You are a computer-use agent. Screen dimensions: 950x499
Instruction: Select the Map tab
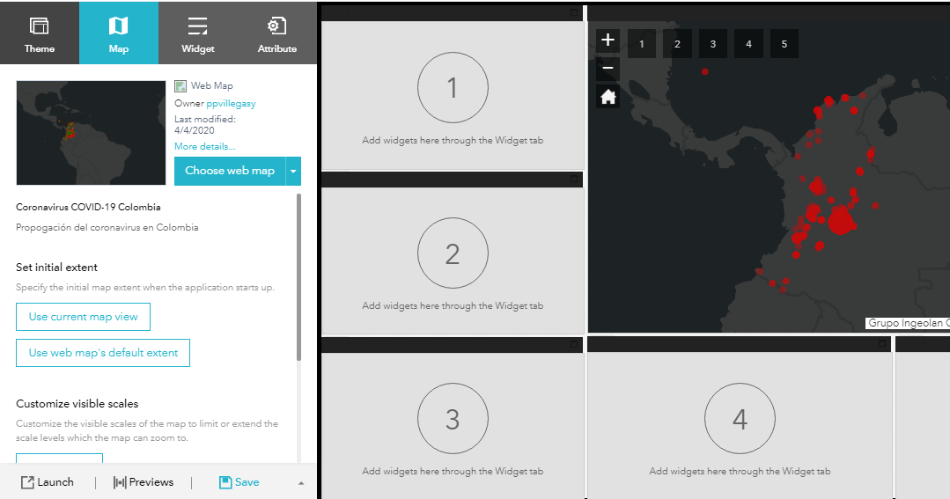coord(119,33)
